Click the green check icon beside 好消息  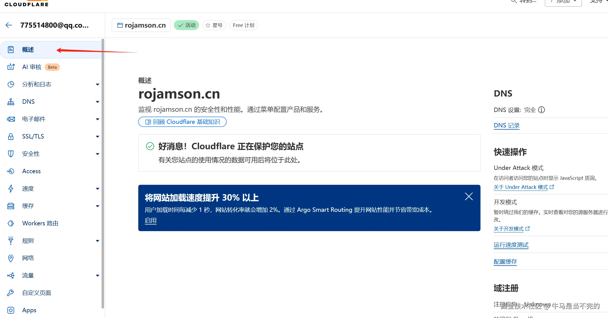click(150, 146)
